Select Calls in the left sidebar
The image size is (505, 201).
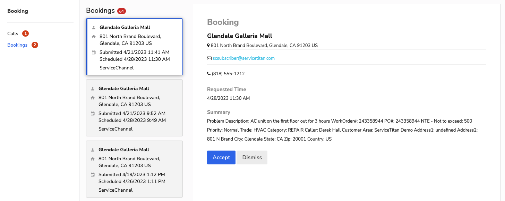12,33
